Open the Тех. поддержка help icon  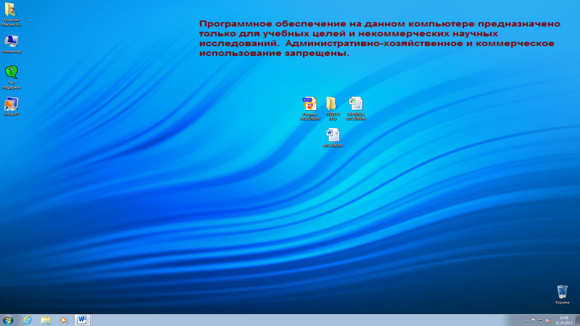tap(11, 77)
